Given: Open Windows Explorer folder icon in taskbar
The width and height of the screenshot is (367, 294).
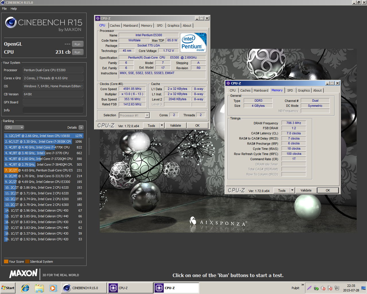Looking at the screenshot, I should click(x=39, y=288).
